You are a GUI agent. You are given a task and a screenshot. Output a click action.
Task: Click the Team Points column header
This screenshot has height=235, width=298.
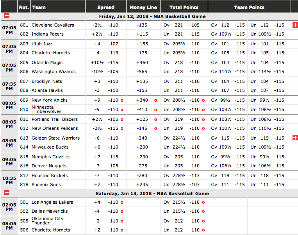pyautogui.click(x=249, y=7)
